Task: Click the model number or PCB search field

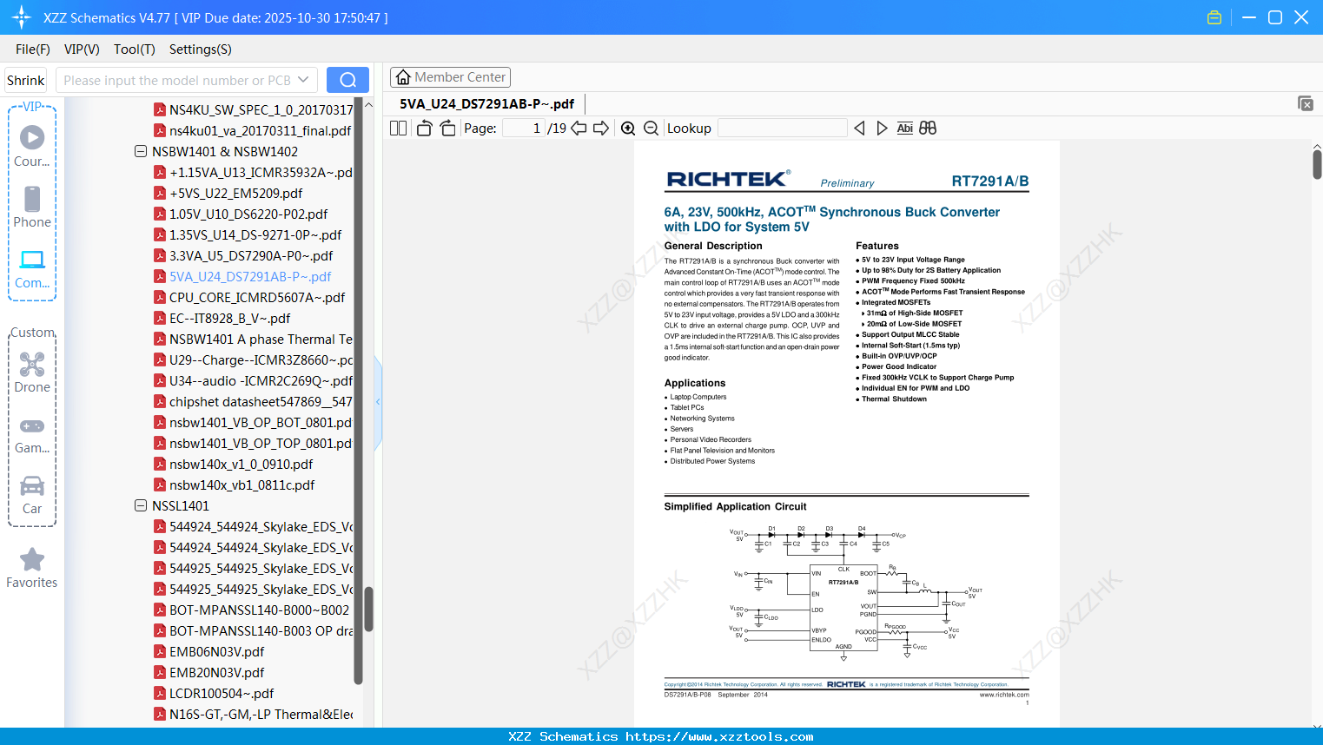Action: 176,80
